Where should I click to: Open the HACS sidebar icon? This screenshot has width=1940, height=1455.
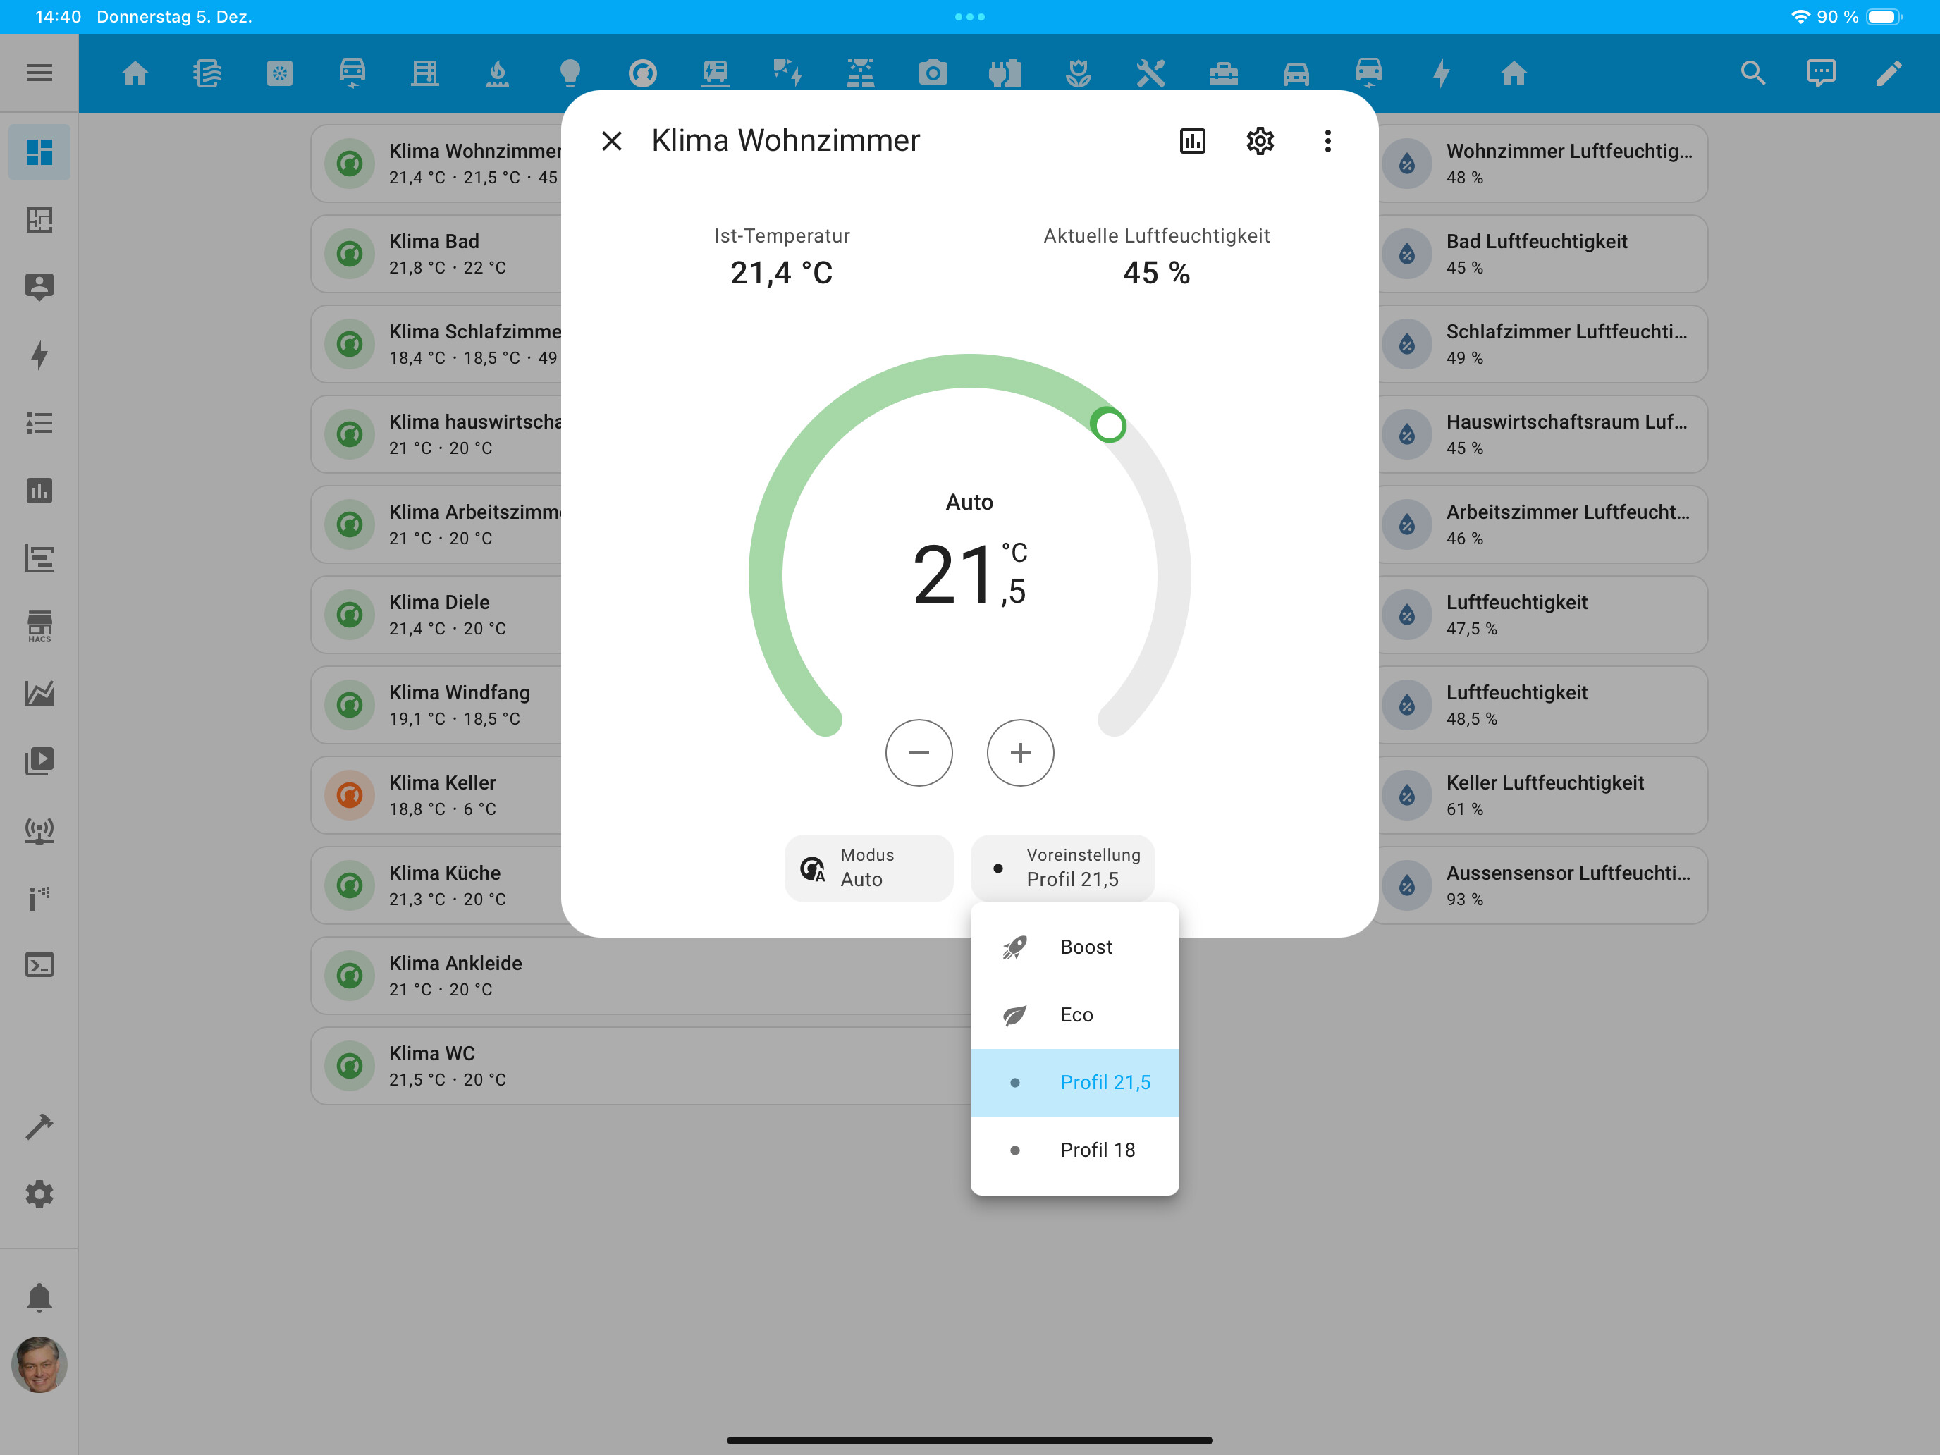tap(39, 626)
